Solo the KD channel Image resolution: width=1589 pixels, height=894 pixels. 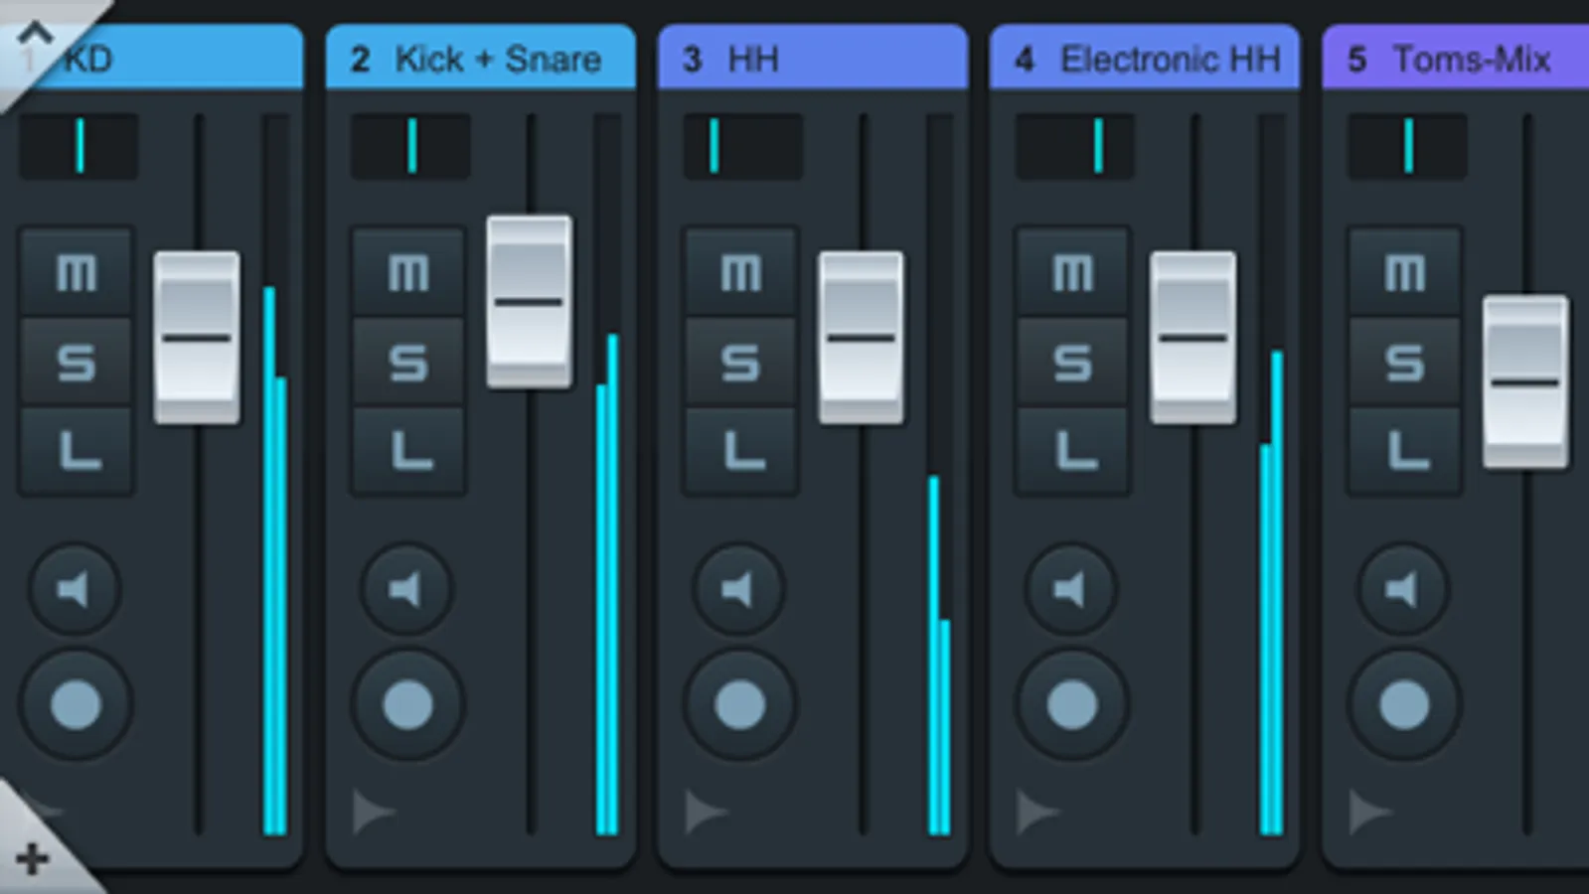pyautogui.click(x=77, y=362)
